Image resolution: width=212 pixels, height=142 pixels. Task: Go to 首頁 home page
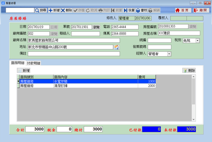pos(183,10)
